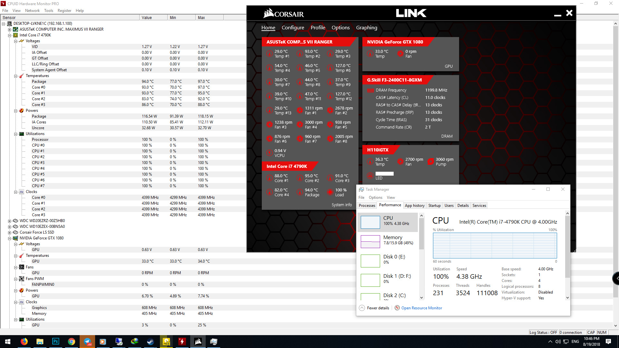Image resolution: width=619 pixels, height=348 pixels.
Task: Click Fewer details in Task Manager
Action: (378, 308)
